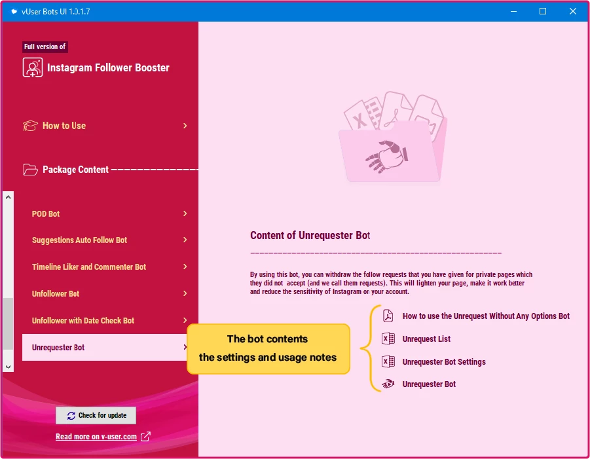
Task: Open the PDF icon for the Unrequest guide
Action: [388, 316]
